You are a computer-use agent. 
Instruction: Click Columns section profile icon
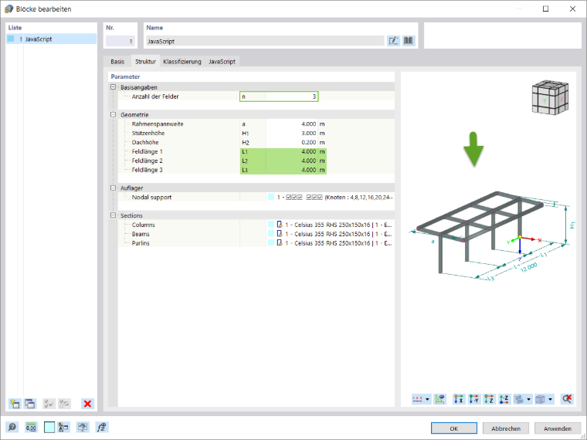(x=280, y=225)
